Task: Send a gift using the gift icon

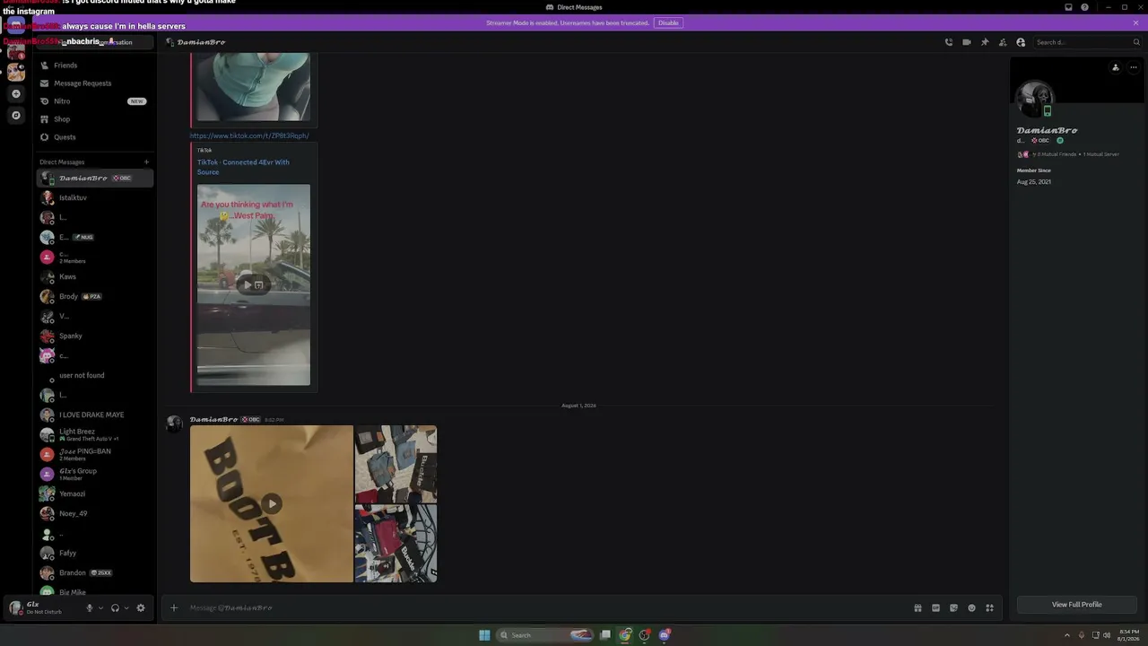Action: 918,607
